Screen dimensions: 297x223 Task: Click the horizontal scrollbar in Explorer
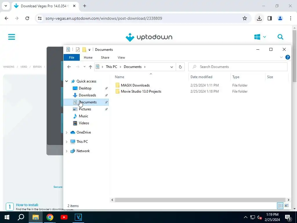(200, 200)
